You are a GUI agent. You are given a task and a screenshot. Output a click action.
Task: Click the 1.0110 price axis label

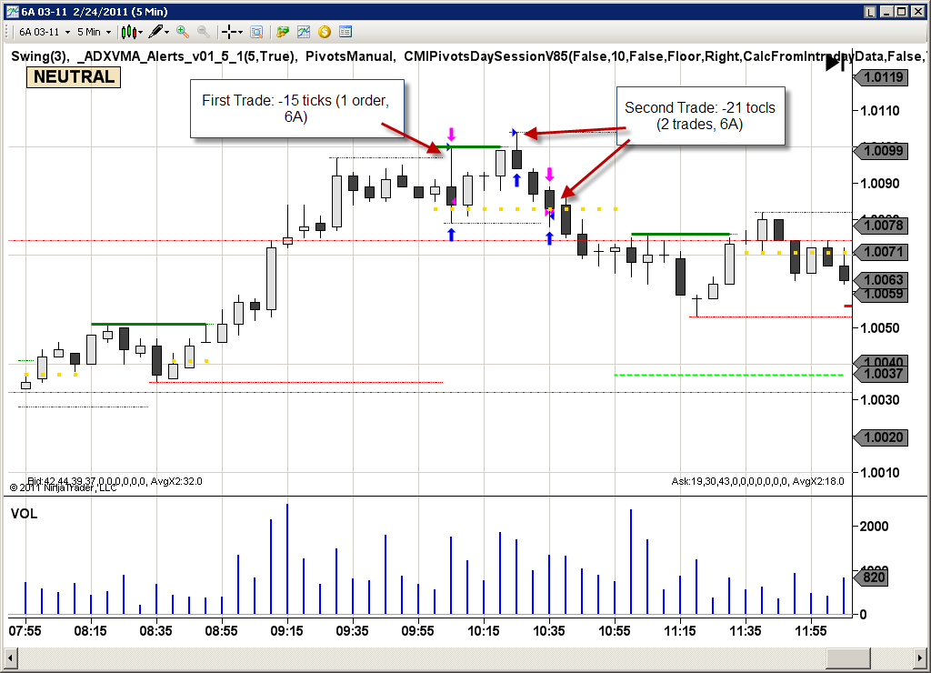880,110
